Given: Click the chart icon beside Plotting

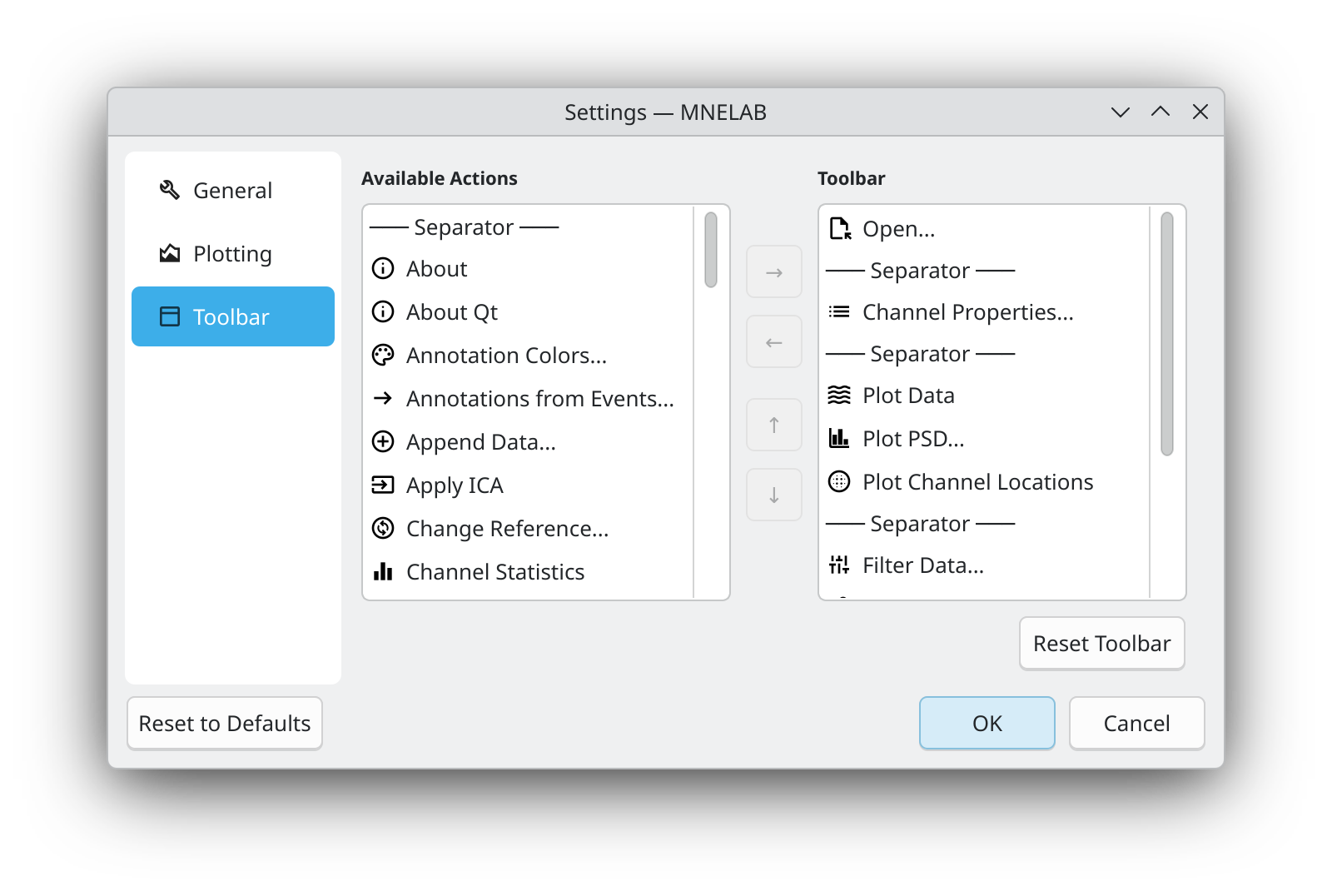Looking at the screenshot, I should pyautogui.click(x=170, y=254).
